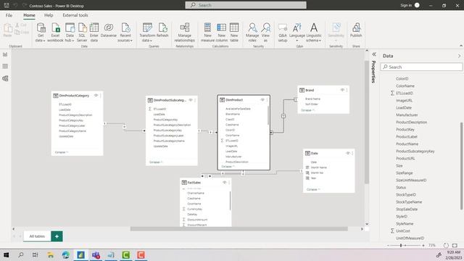Select ETLLoadID field in Data pane

tap(405, 93)
